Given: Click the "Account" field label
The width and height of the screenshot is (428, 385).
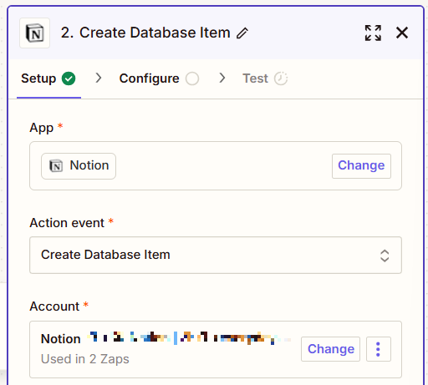Looking at the screenshot, I should tap(54, 306).
